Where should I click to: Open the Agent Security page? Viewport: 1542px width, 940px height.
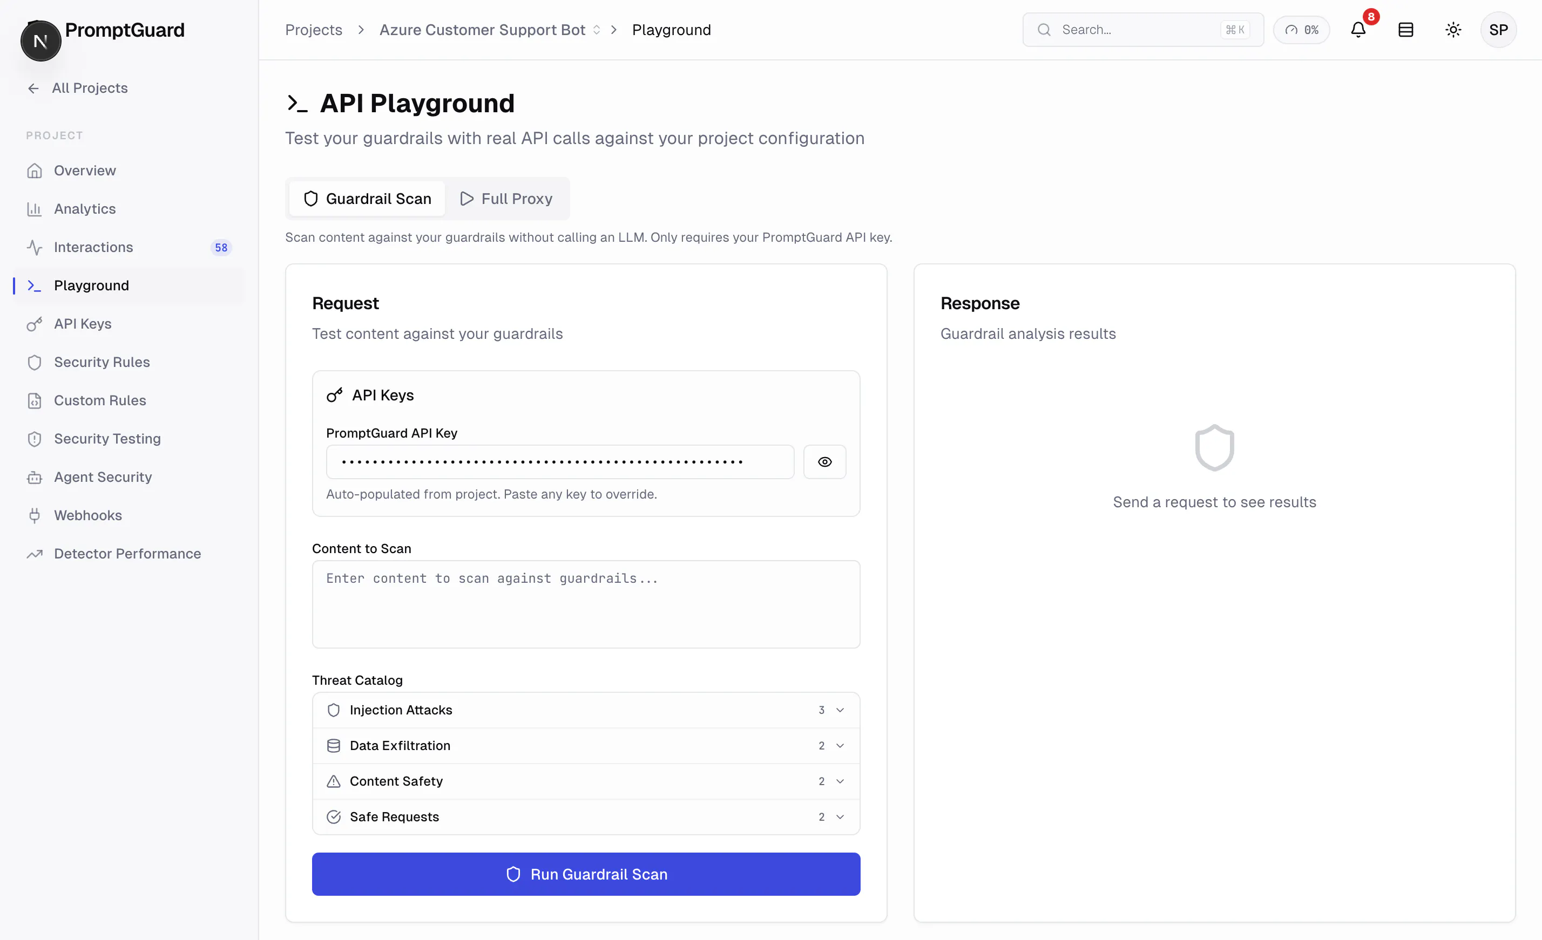tap(128, 477)
